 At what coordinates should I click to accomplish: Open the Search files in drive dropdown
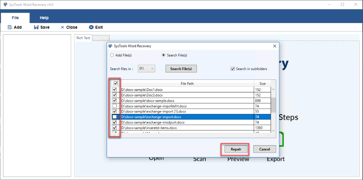(x=146, y=68)
